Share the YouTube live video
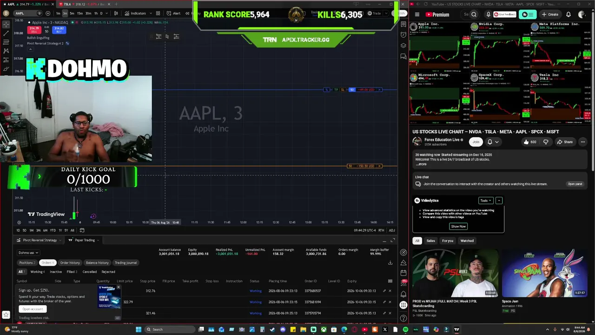 pyautogui.click(x=565, y=142)
